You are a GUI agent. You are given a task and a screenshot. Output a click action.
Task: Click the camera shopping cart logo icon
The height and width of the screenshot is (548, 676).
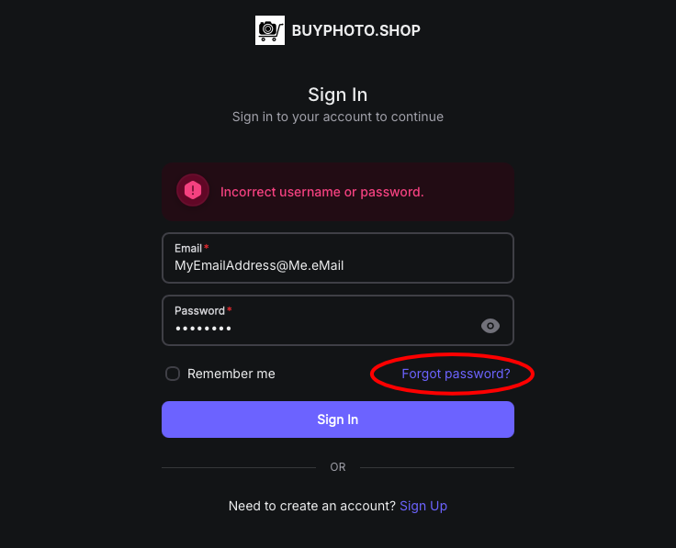click(x=270, y=30)
